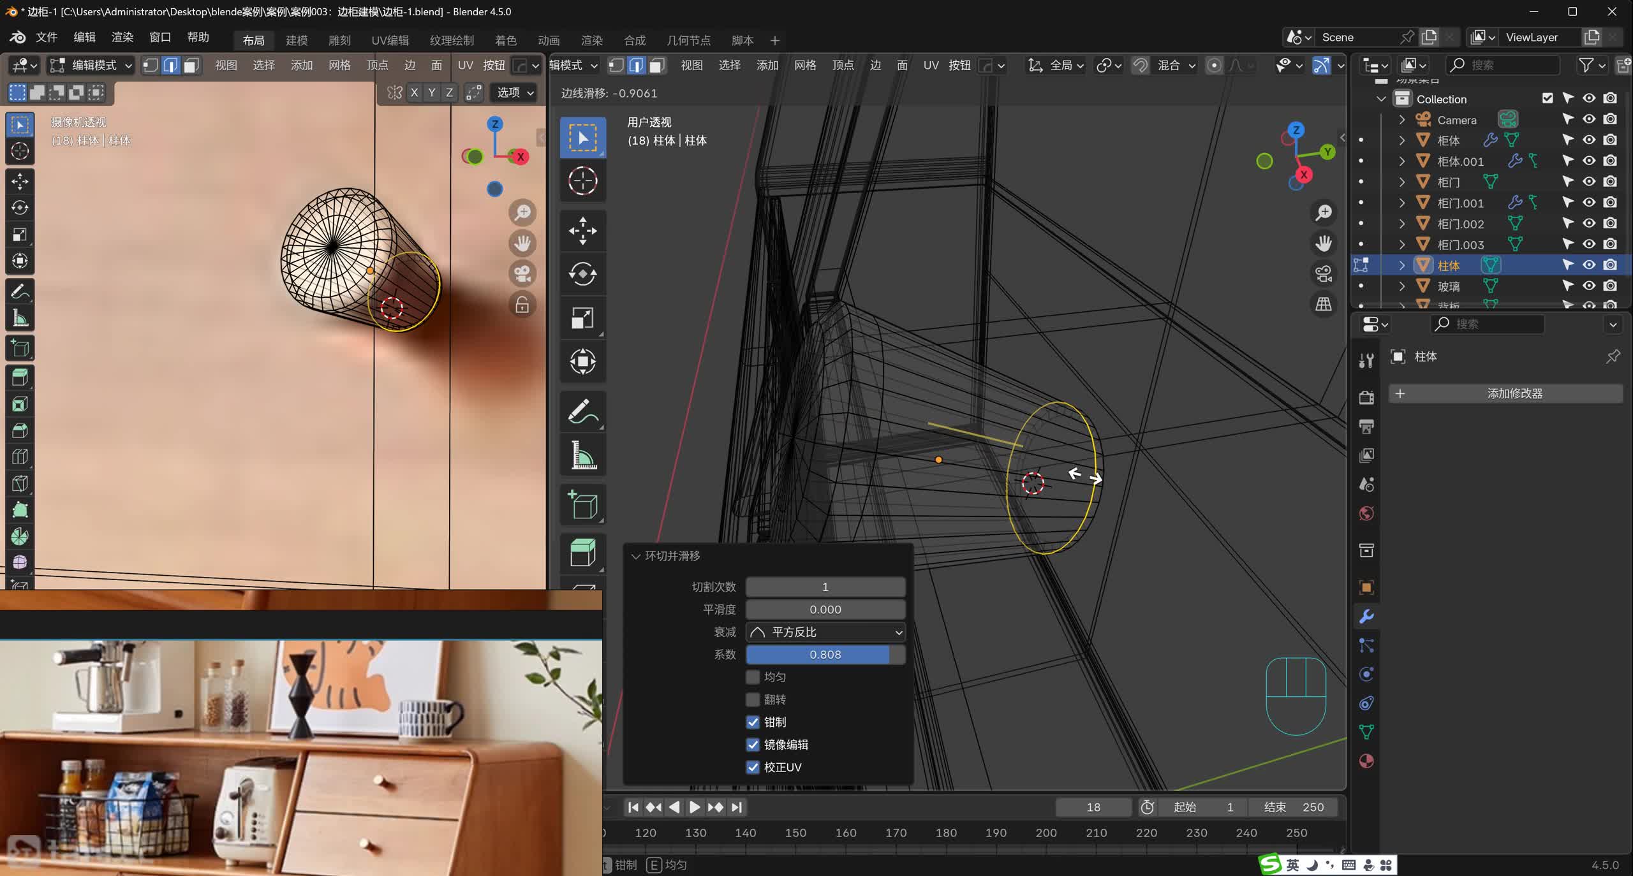Switch to orthographic grid view icon
The width and height of the screenshot is (1633, 876).
pyautogui.click(x=1324, y=304)
